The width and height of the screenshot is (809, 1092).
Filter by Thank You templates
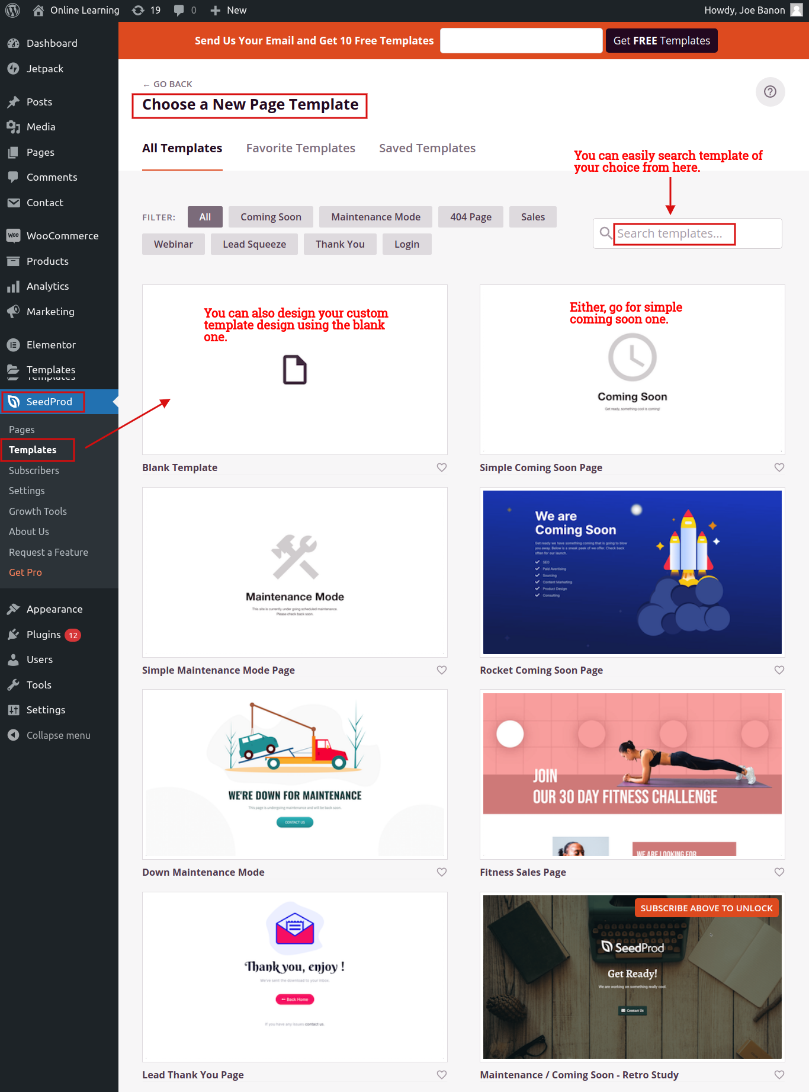340,244
